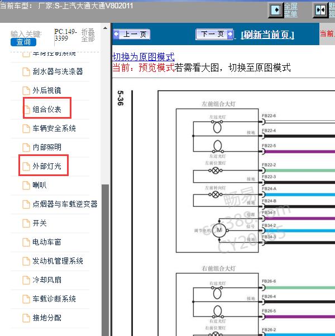Viewport: 335px width, 336px height.
Task: Open 外后视镜 tree item
Action: point(47,90)
